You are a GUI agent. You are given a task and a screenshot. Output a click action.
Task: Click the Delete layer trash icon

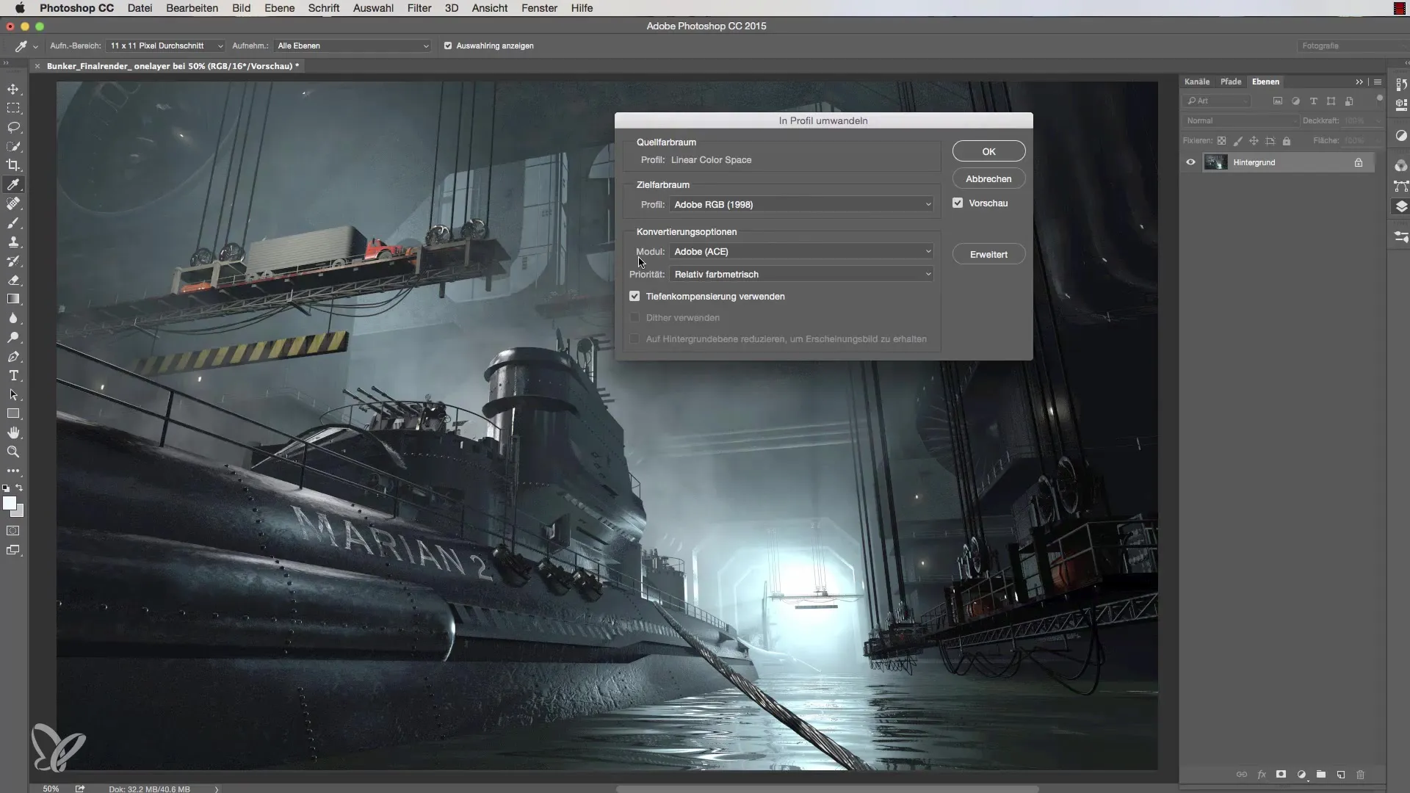tap(1360, 774)
